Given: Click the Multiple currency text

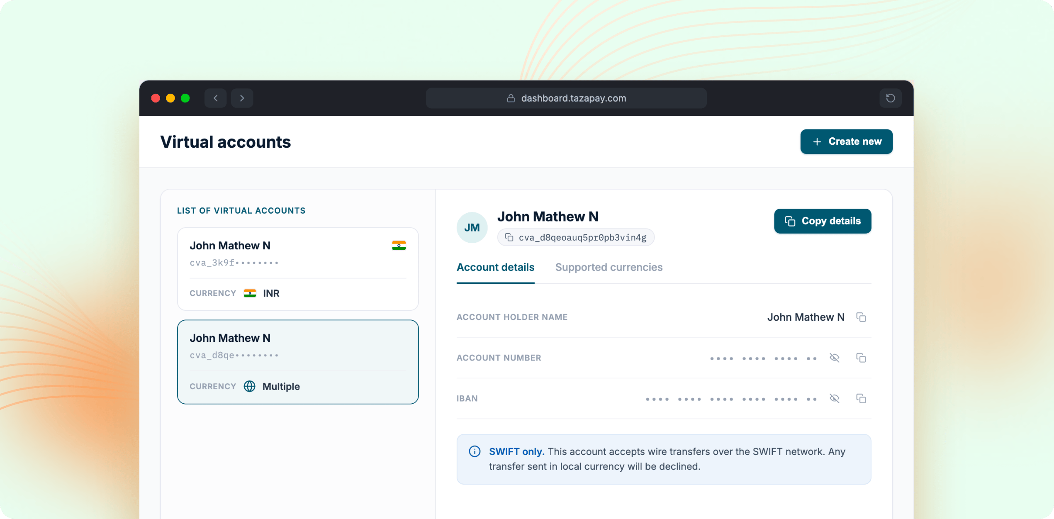Looking at the screenshot, I should coord(281,387).
